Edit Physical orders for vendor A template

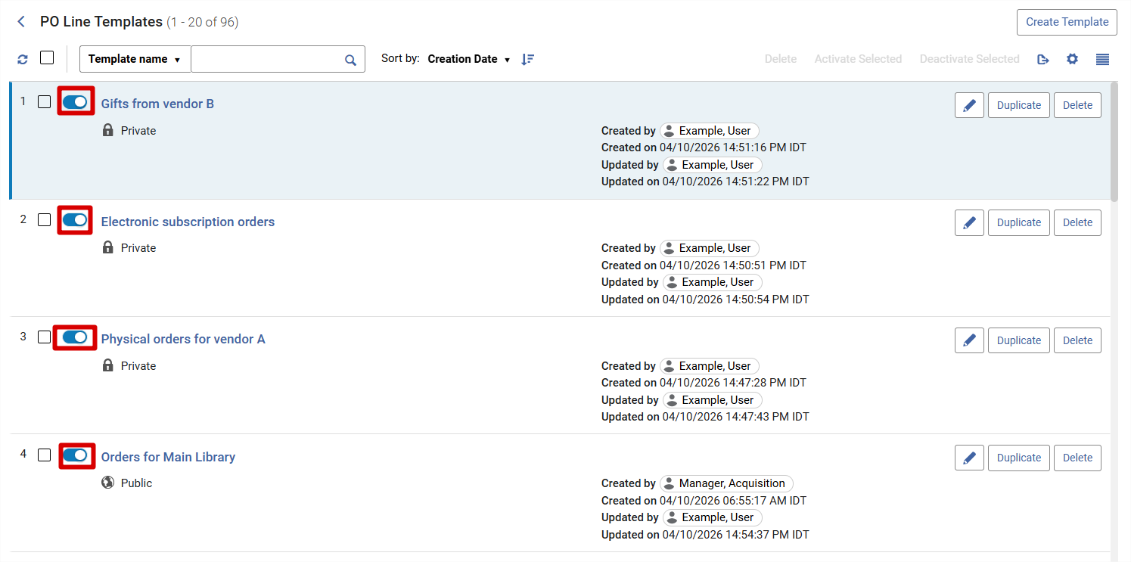(x=969, y=340)
